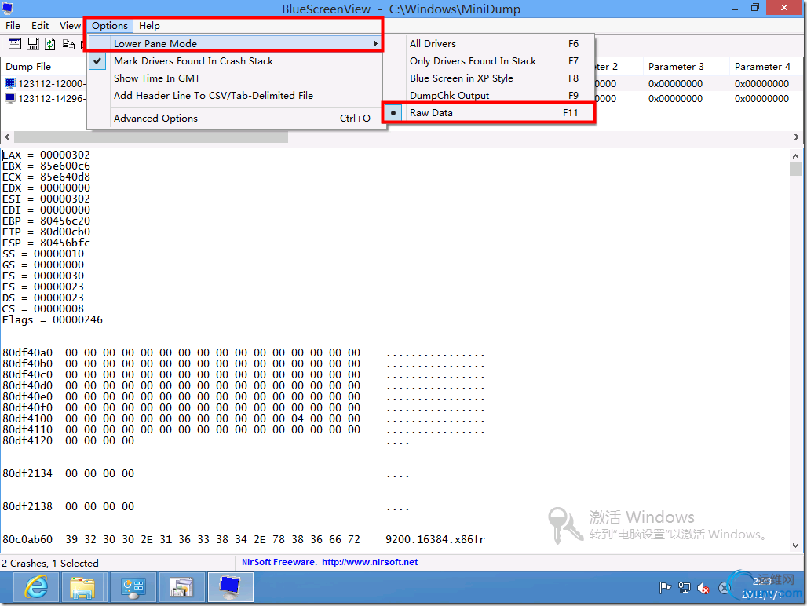Select DumpChk Output pane mode
Viewport: 807px width, 606px height.
click(x=489, y=95)
